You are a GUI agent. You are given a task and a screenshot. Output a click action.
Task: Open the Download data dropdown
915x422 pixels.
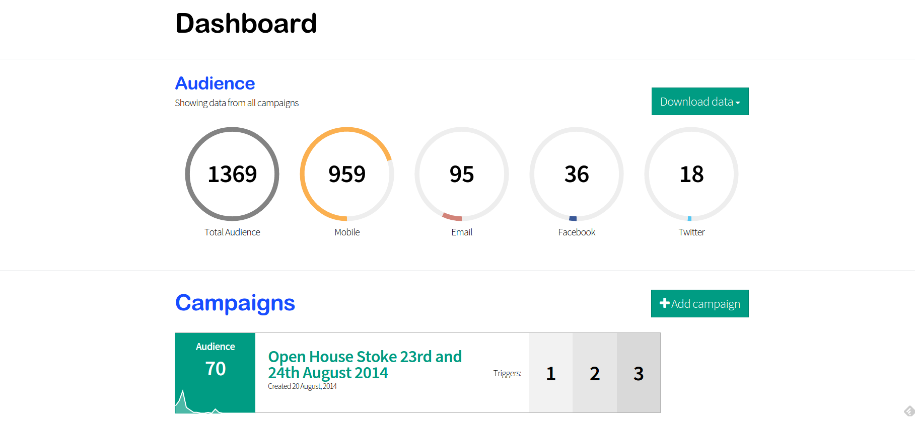[700, 102]
